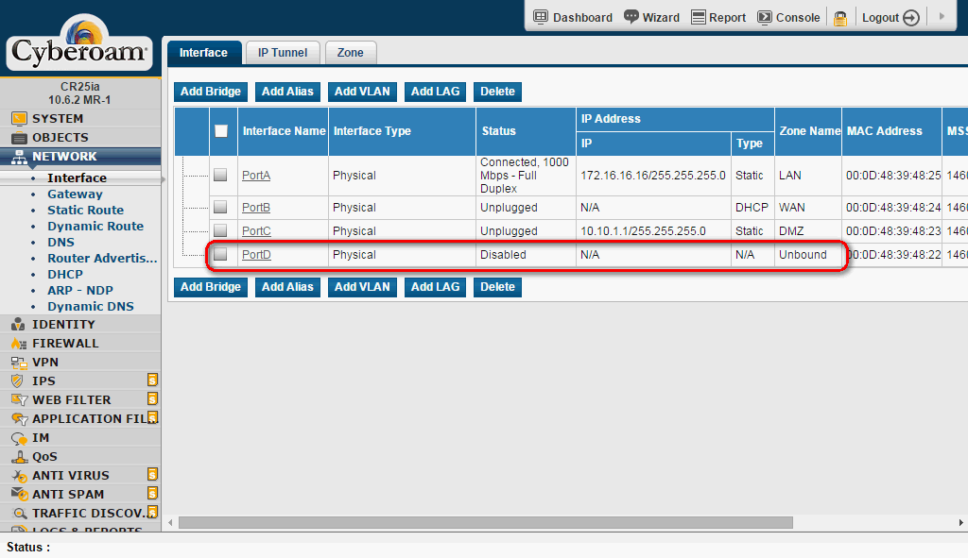The height and width of the screenshot is (558, 968).
Task: Open the Report icon in top bar
Action: (x=698, y=17)
